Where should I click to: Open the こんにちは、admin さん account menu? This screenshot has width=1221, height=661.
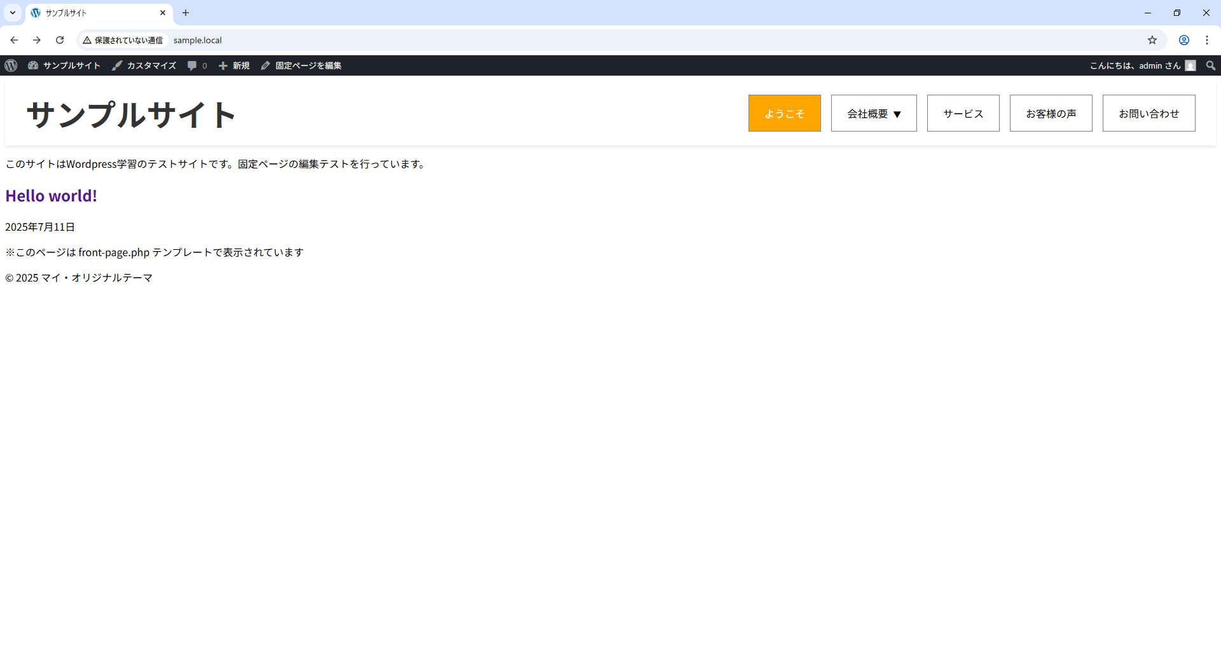[1143, 65]
